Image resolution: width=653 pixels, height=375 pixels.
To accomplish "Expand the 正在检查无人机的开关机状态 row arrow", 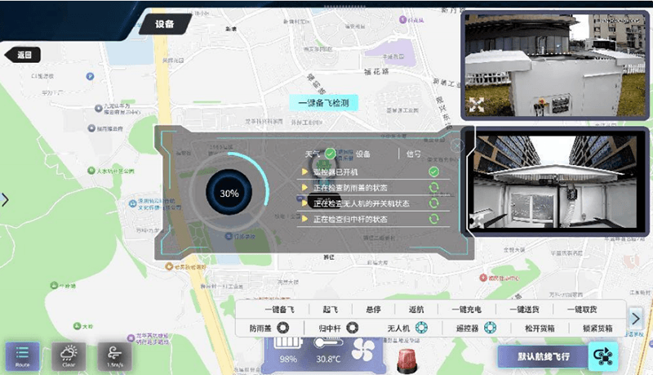I will [304, 203].
